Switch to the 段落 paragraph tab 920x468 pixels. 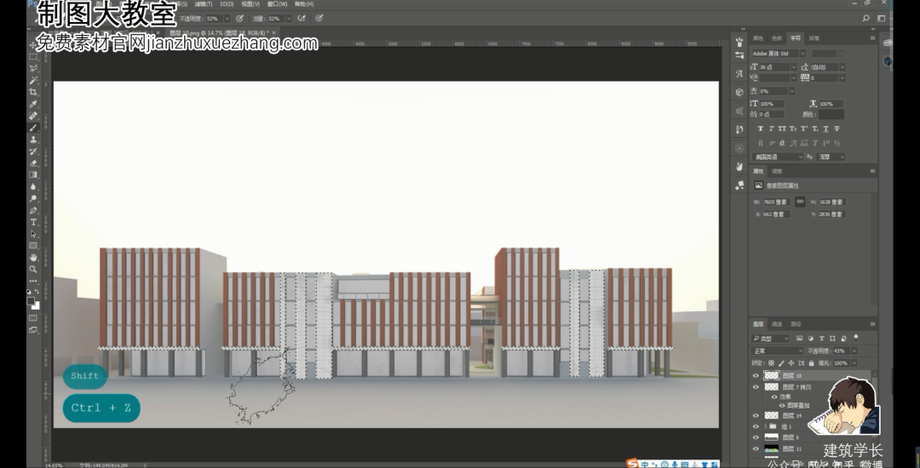click(x=814, y=38)
